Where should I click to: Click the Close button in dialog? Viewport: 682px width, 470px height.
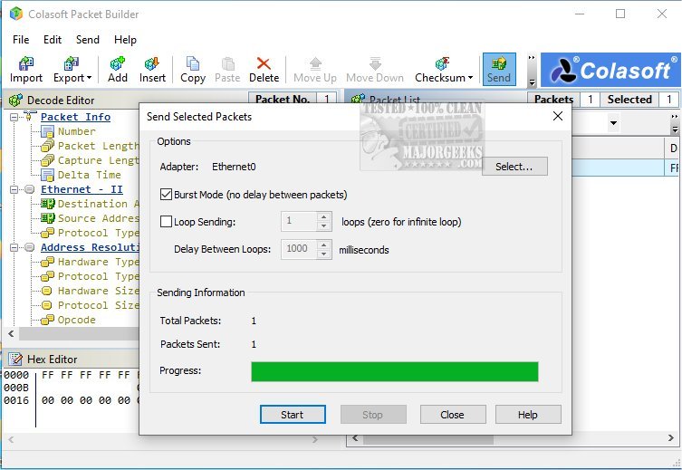click(452, 415)
